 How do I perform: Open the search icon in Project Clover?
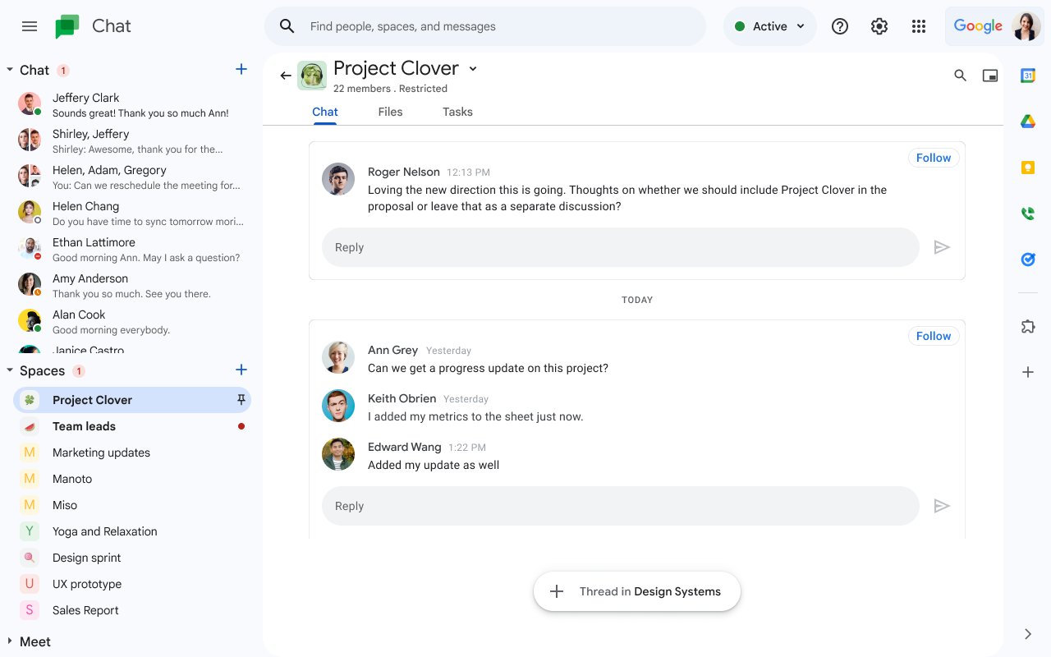(960, 75)
